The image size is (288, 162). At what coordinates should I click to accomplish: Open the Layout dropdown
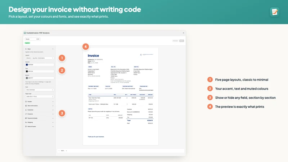pyautogui.click(x=40, y=58)
